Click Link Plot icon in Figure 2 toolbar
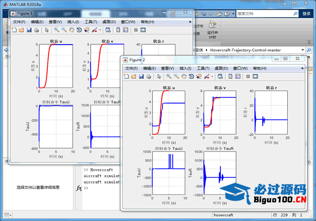 click(220, 76)
